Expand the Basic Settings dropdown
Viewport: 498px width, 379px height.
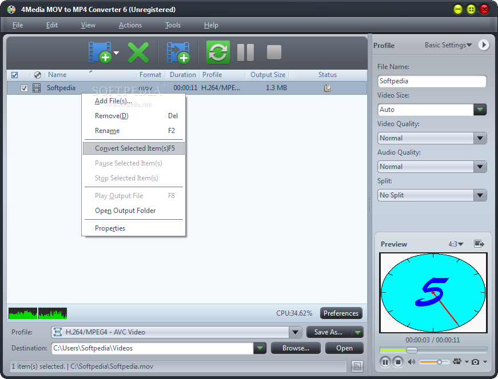point(448,45)
